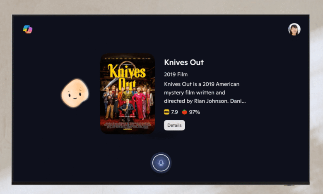The height and width of the screenshot is (194, 323).
Task: Click the IMDb logo icon
Action: point(166,112)
